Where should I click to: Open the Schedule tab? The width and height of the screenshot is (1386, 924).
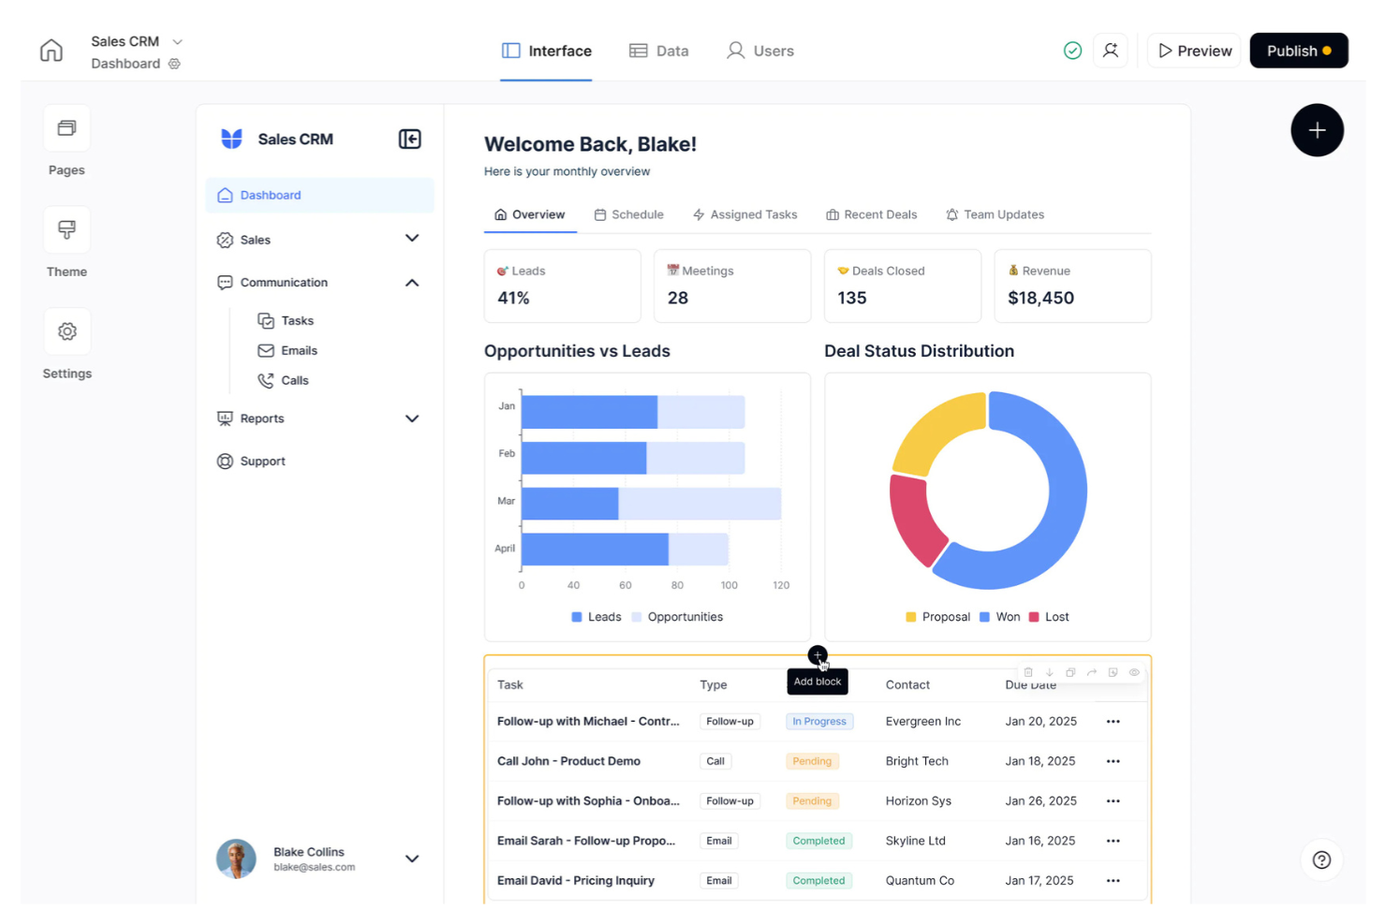pos(628,214)
